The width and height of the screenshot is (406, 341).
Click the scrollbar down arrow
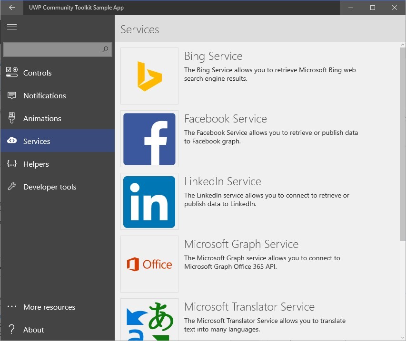click(x=403, y=338)
